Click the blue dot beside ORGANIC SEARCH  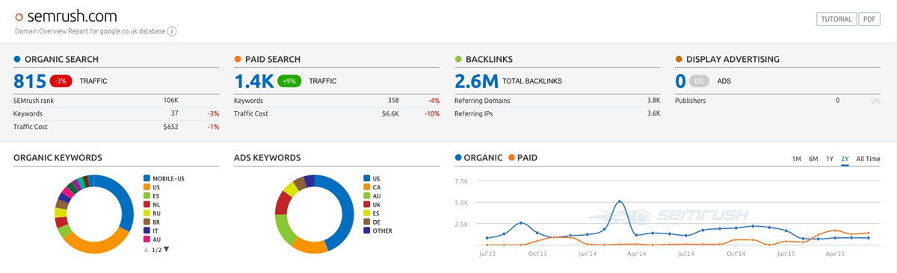click(x=17, y=59)
